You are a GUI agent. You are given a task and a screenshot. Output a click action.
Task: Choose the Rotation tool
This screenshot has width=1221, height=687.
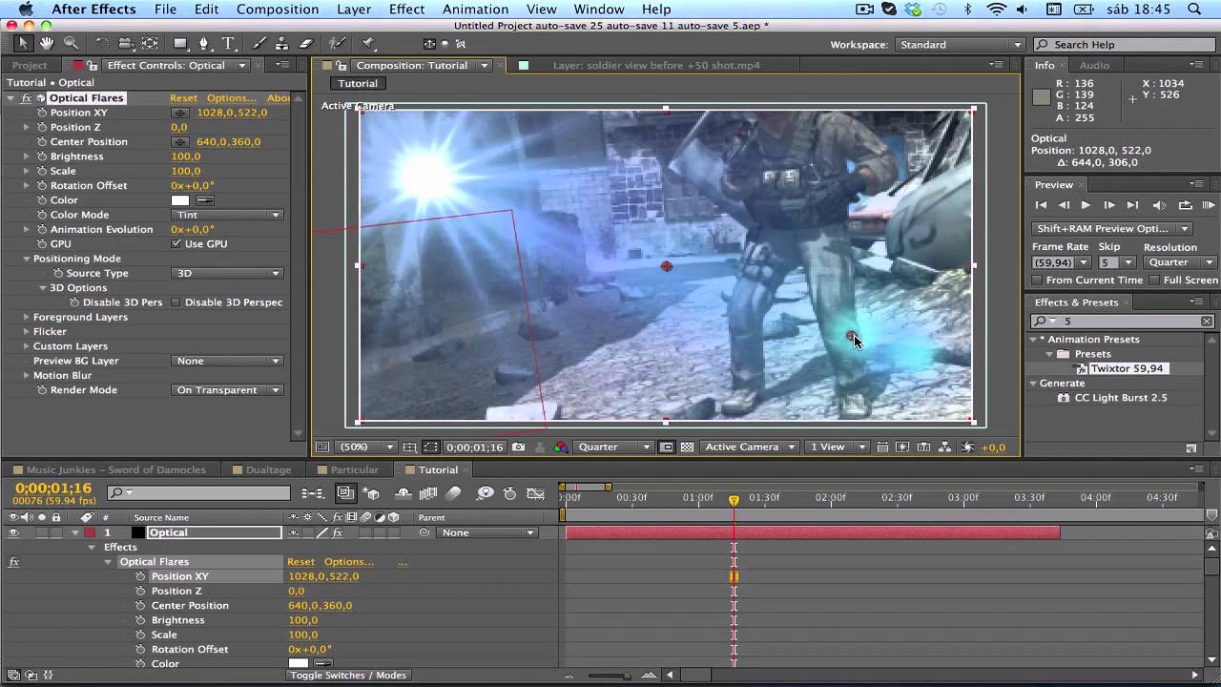point(101,44)
